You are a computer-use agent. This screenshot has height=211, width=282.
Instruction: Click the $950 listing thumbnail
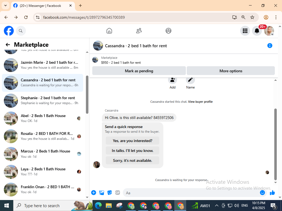click(95, 60)
